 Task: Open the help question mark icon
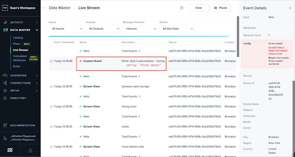click(x=181, y=8)
